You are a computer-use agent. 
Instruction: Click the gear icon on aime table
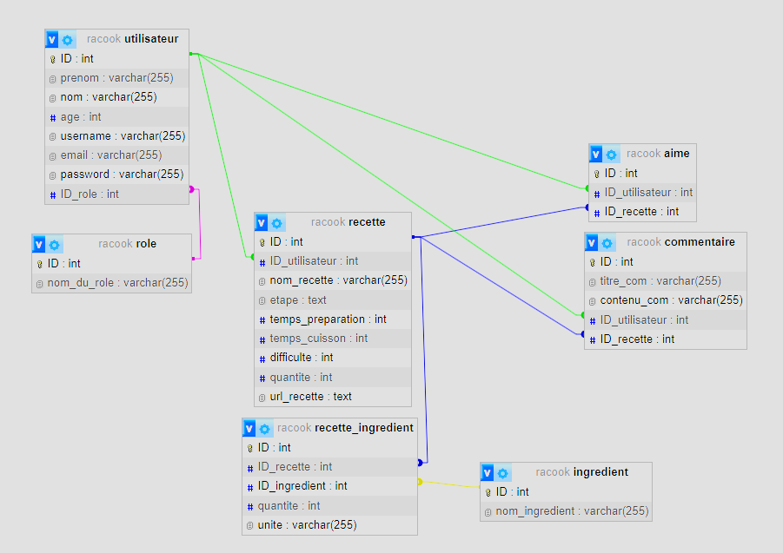[611, 155]
